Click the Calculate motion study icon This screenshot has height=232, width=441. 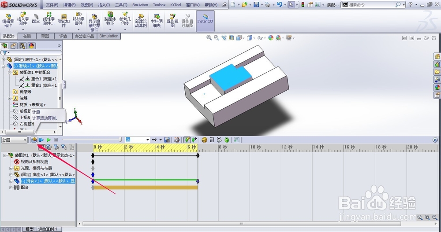[x=34, y=140]
